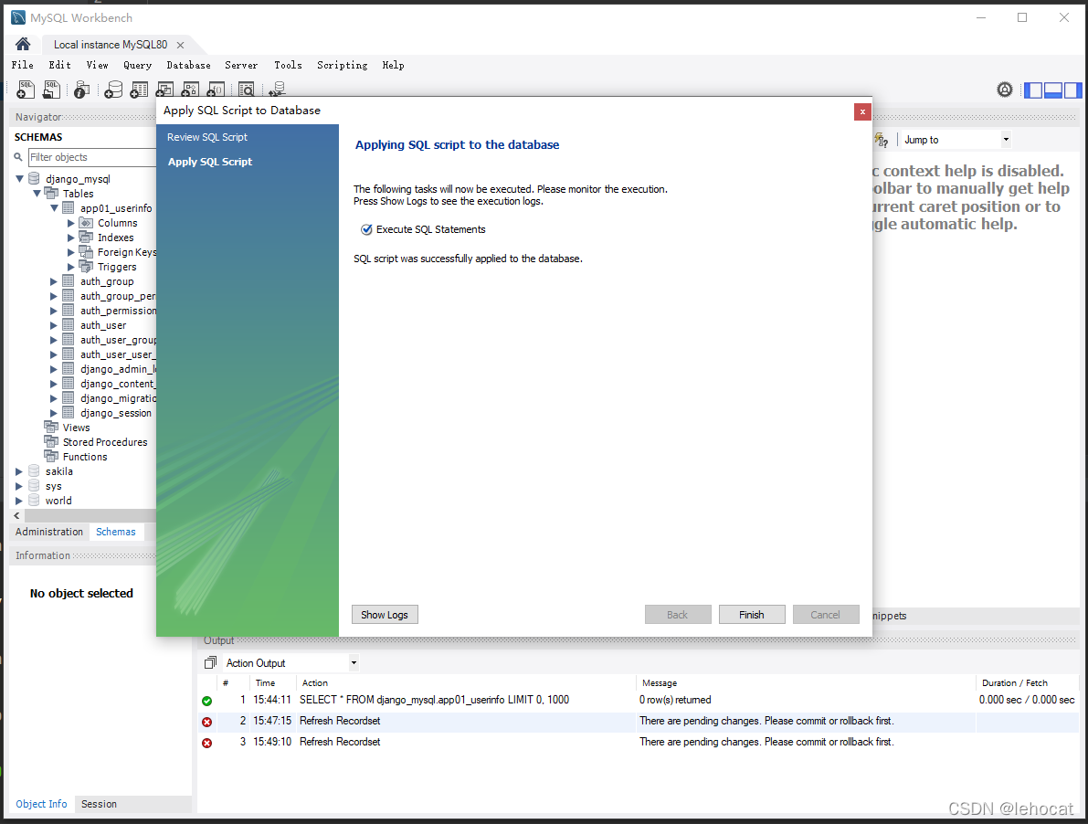Click the Cancel button in dialog
This screenshot has width=1088, height=824.
pos(825,615)
